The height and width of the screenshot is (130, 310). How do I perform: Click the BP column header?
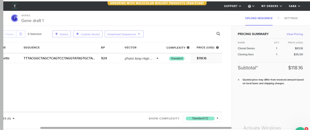point(103,48)
